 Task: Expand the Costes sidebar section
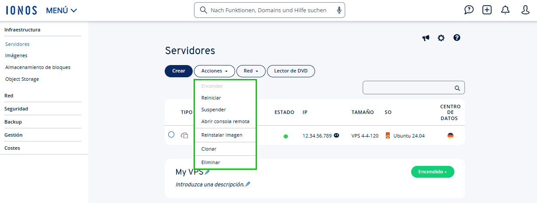(x=12, y=148)
